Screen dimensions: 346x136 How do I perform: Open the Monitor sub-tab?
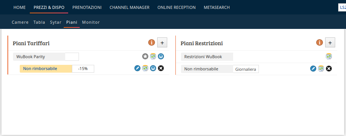[91, 22]
